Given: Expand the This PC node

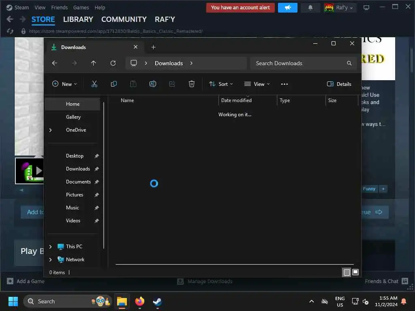Looking at the screenshot, I should click(50, 247).
